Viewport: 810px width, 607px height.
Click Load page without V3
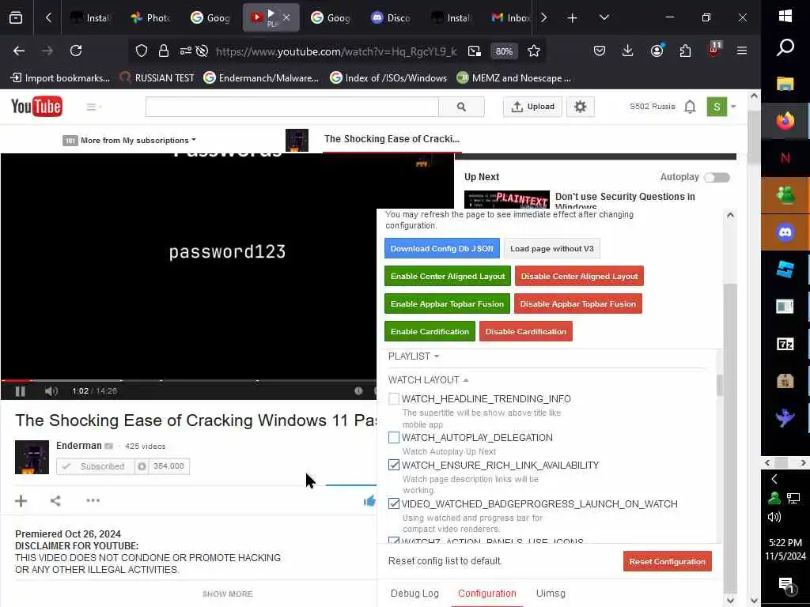pyautogui.click(x=551, y=248)
